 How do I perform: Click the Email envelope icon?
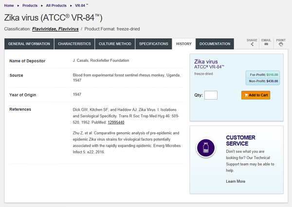(266, 44)
